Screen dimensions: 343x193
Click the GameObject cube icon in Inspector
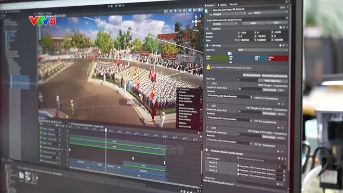tap(206, 10)
